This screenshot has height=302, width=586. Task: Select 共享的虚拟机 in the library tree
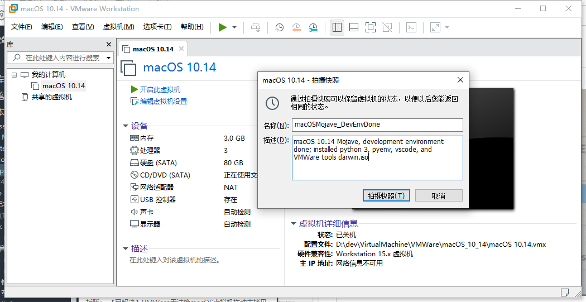point(51,97)
